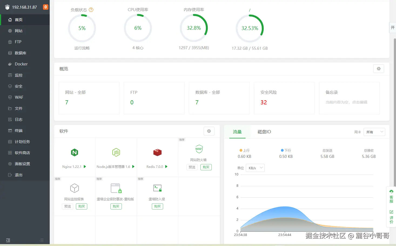Select the Redis 7.0.0 software icon

[x=157, y=153]
